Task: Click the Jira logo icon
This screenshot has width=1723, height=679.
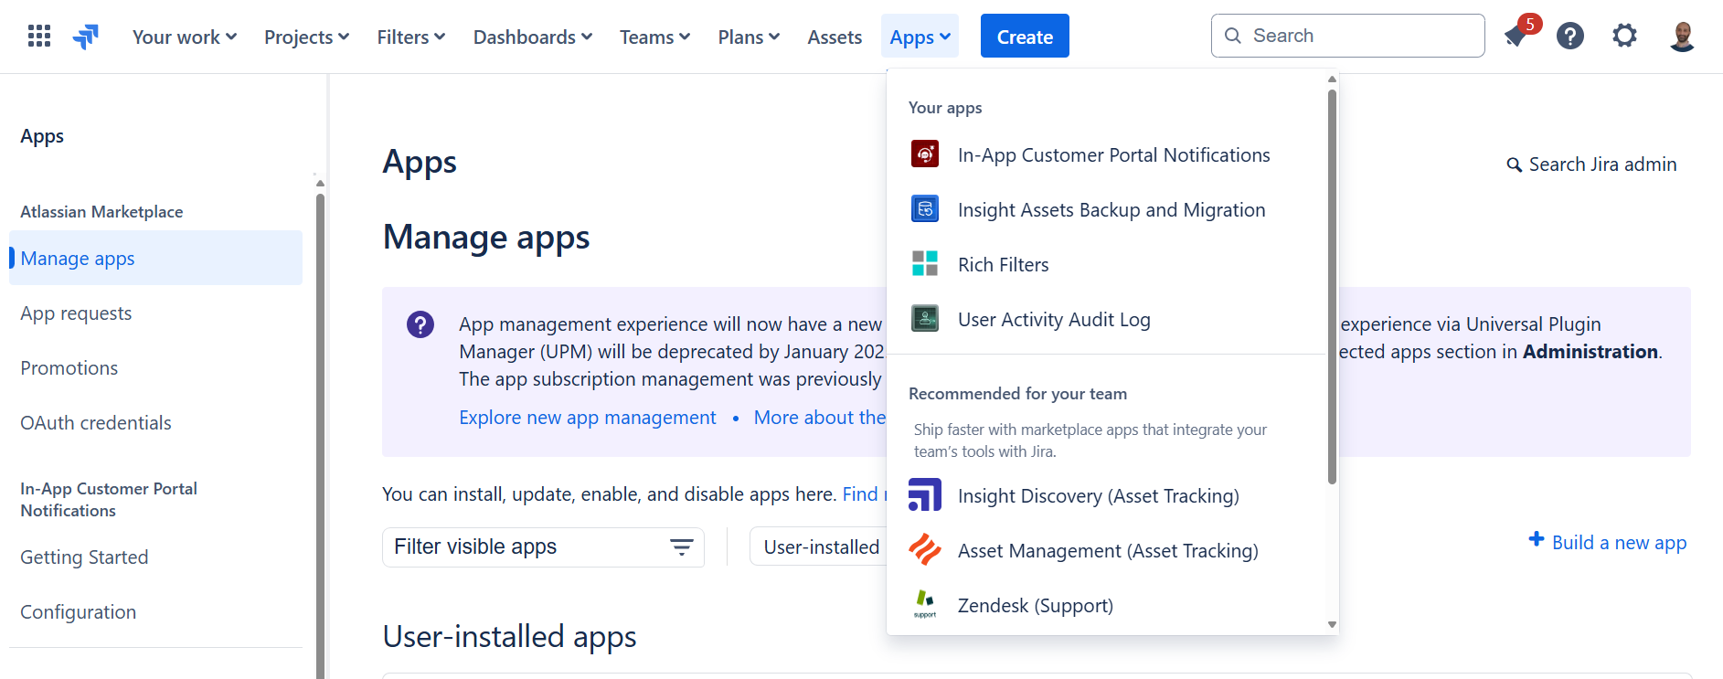Action: coord(86,37)
